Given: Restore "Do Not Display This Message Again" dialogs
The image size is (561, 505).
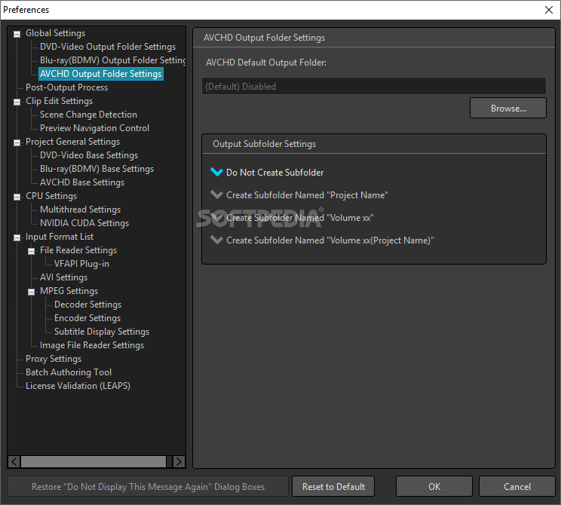Looking at the screenshot, I should pos(148,486).
